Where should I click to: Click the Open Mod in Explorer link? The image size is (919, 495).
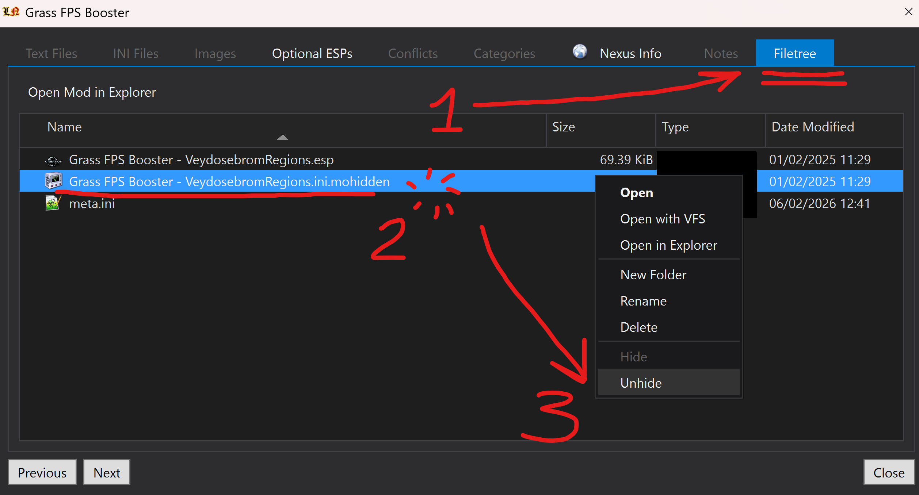tap(92, 92)
